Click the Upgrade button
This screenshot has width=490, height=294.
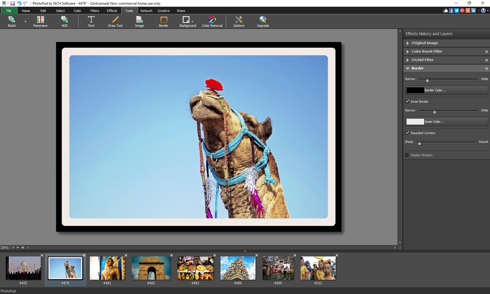(262, 22)
